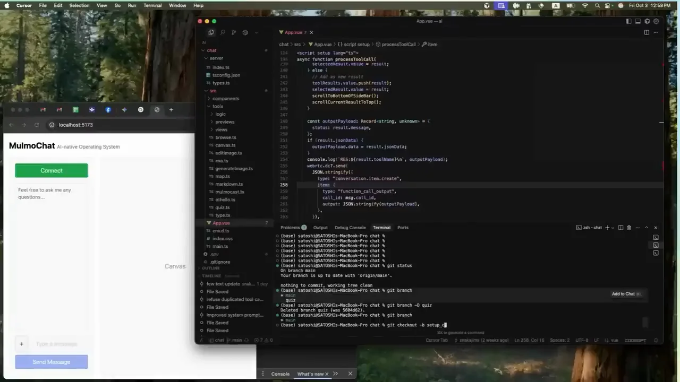680x382 pixels.
Task: Toggle the primary sidebar layout icon
Action: click(x=629, y=21)
